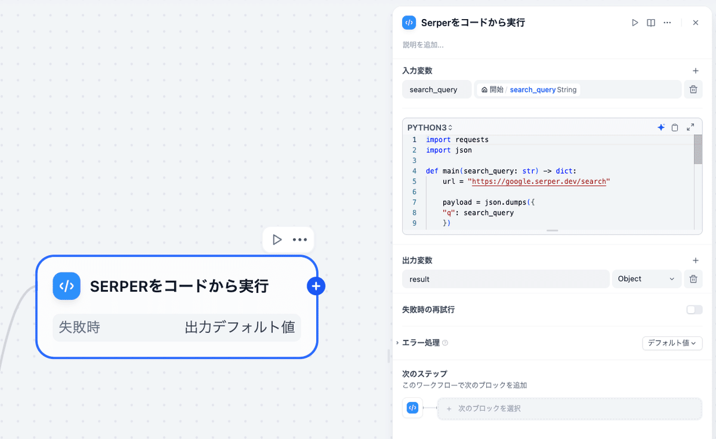
Task: Click 次のブロックを選択 to add next block
Action: pos(570,408)
